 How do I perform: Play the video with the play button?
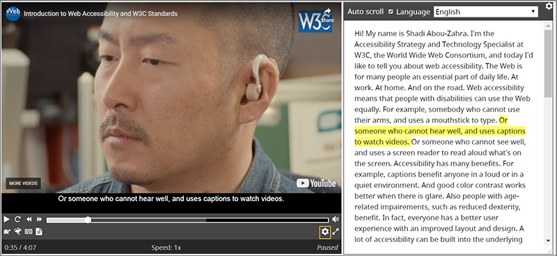[x=6, y=219]
